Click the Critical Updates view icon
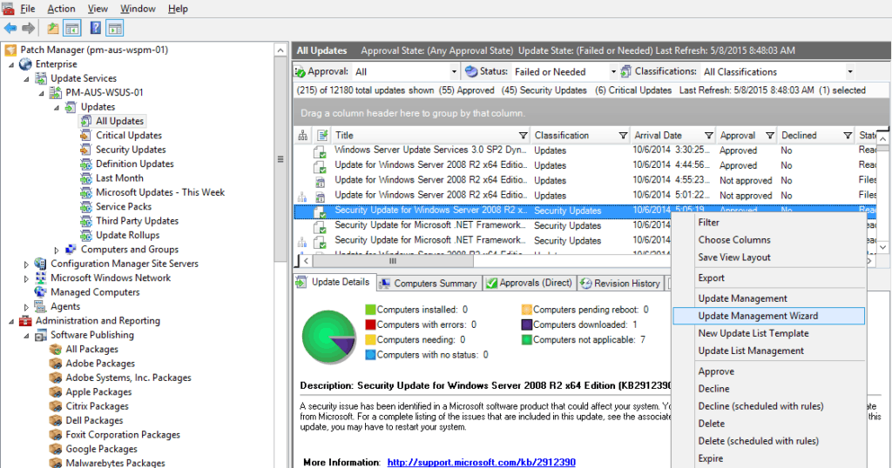 click(x=85, y=135)
